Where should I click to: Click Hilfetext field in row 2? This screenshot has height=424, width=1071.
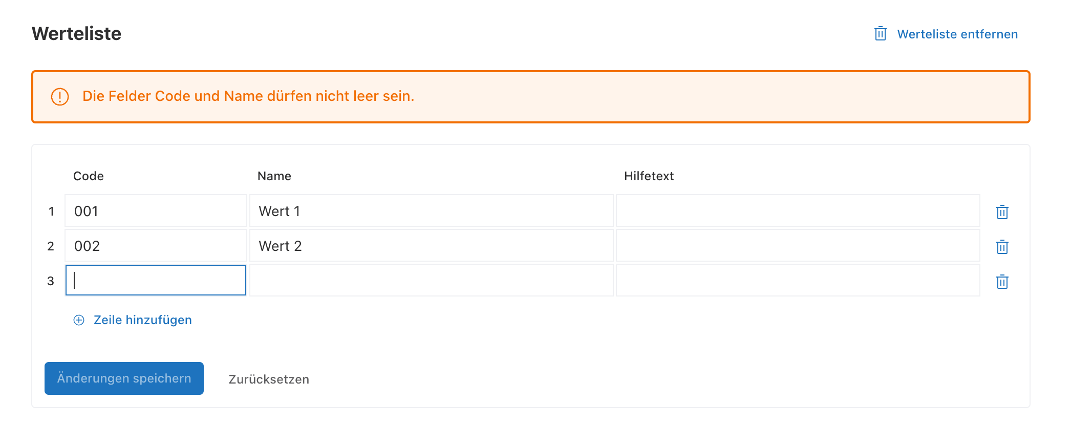(798, 246)
